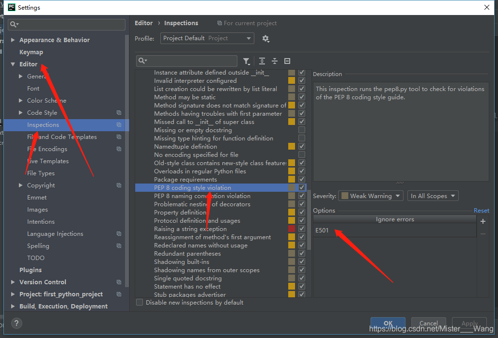The width and height of the screenshot is (498, 338).
Task: Open the profile settings gear icon
Action: (x=266, y=39)
